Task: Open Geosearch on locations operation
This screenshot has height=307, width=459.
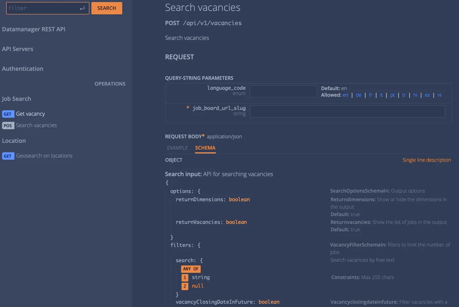Action: 44,156
